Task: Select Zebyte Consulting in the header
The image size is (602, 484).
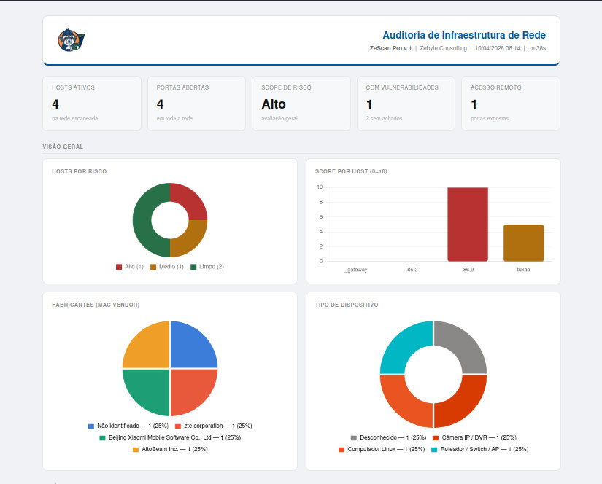Action: click(443, 50)
